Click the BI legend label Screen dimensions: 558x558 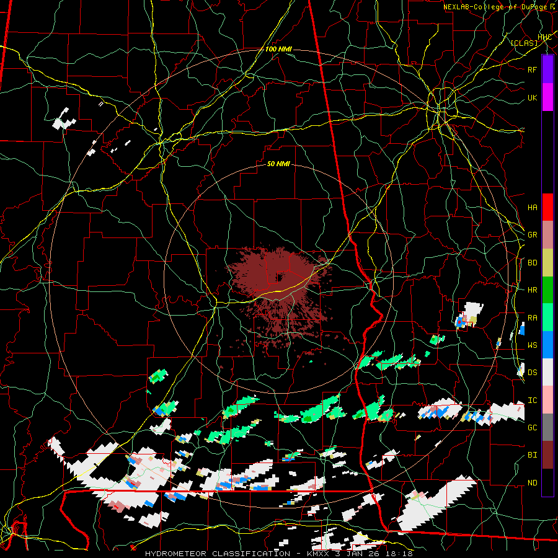point(532,455)
